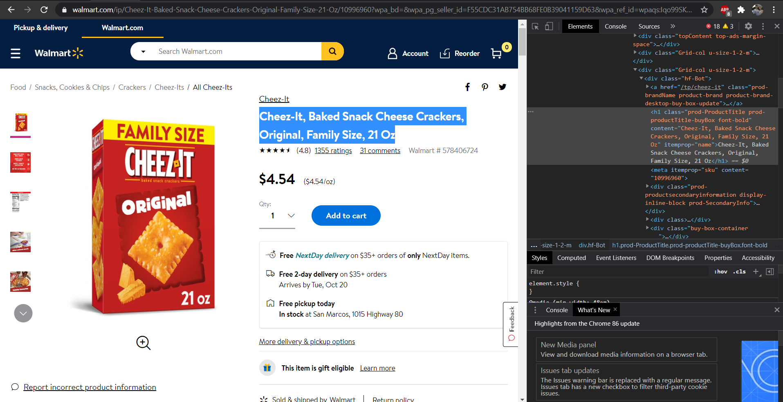This screenshot has height=402, width=783.
Task: Open the DOM Breakpoints tab
Action: point(670,258)
